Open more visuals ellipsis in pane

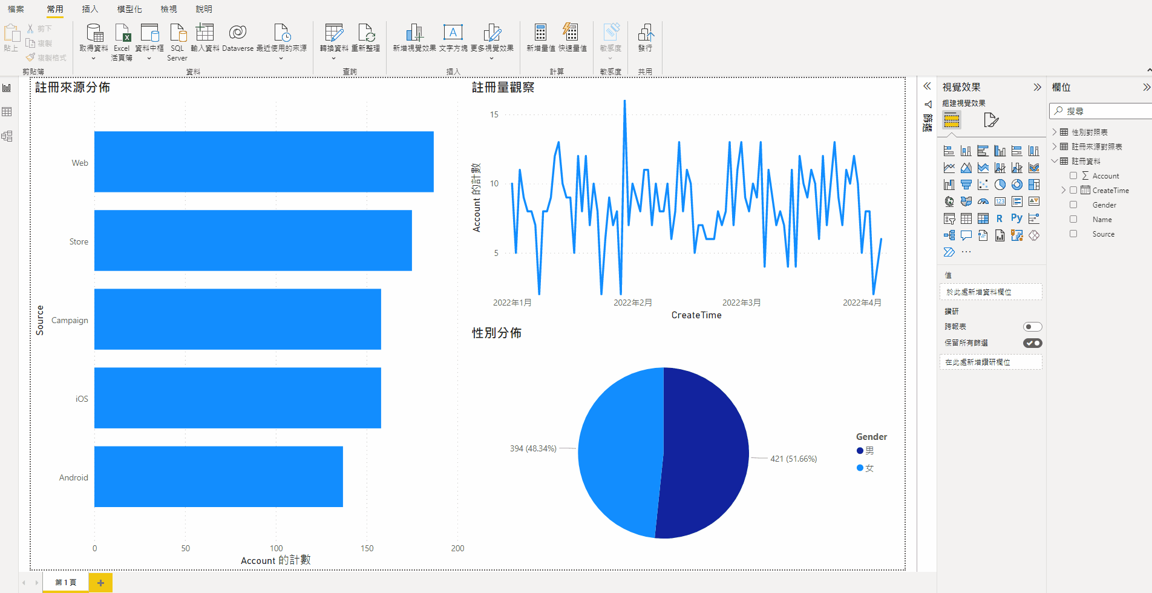tap(966, 252)
